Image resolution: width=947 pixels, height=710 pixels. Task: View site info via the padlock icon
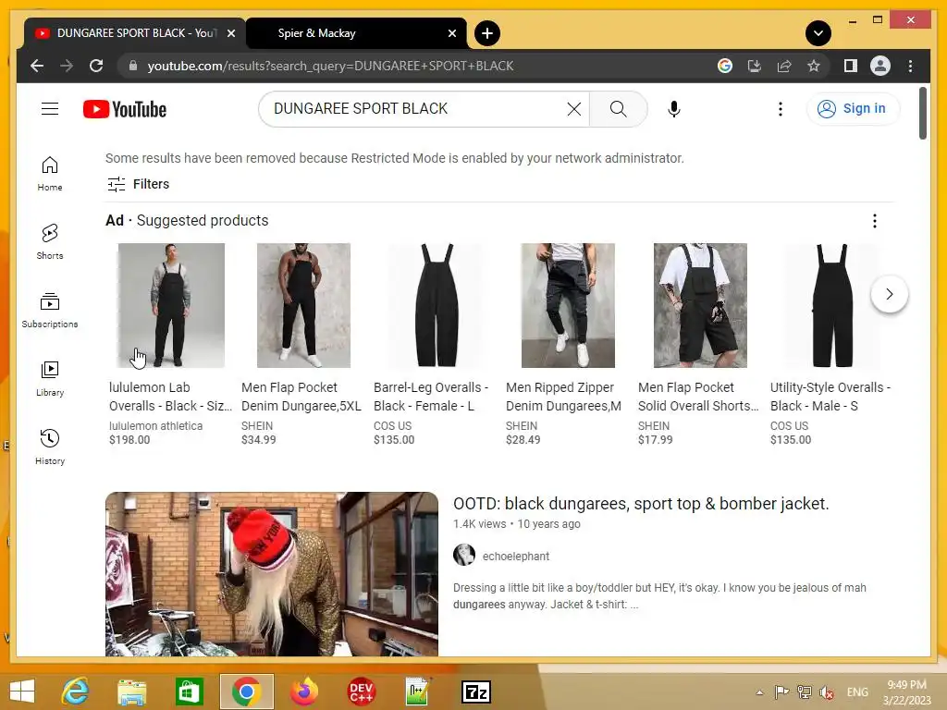click(x=133, y=66)
